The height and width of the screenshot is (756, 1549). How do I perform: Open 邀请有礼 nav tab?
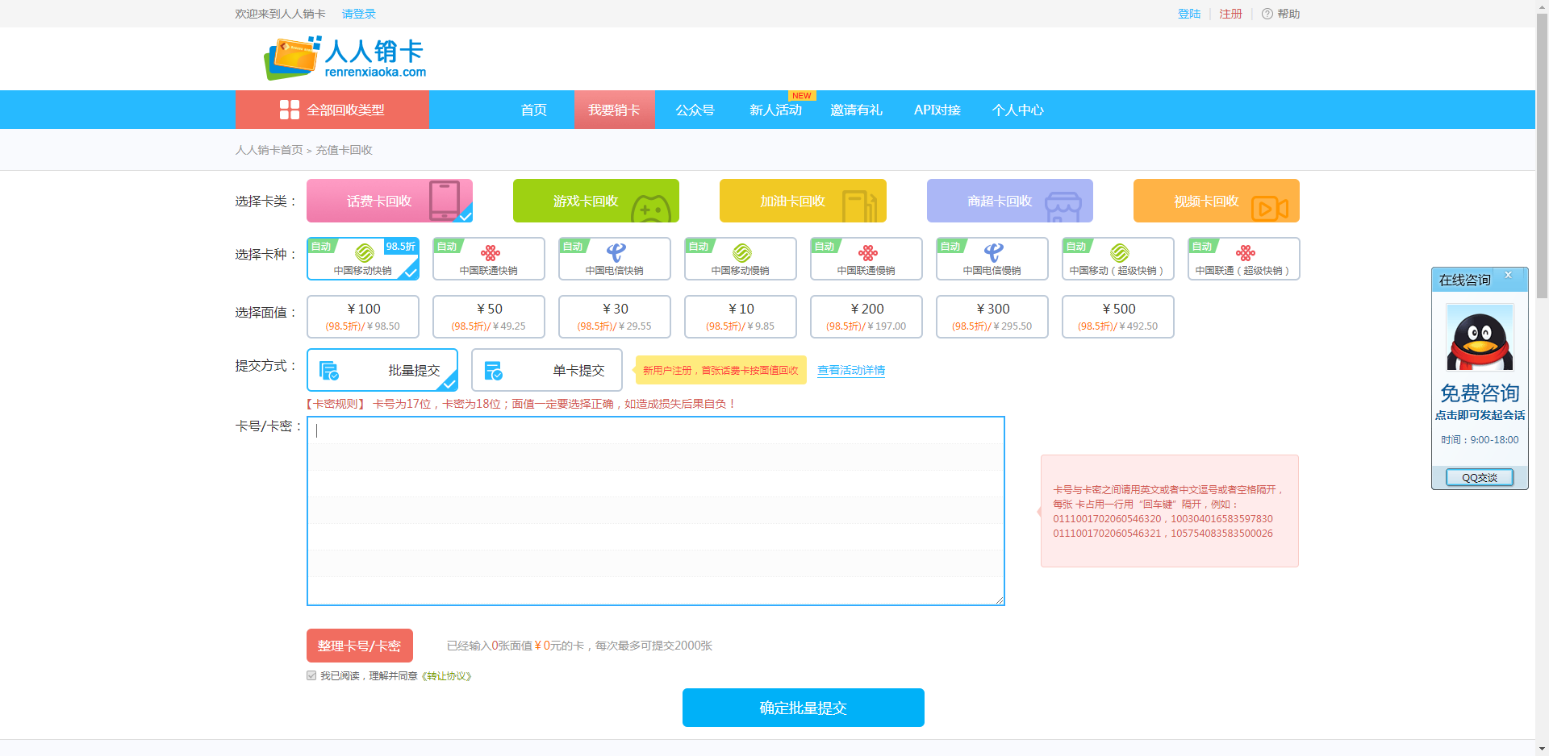point(857,110)
